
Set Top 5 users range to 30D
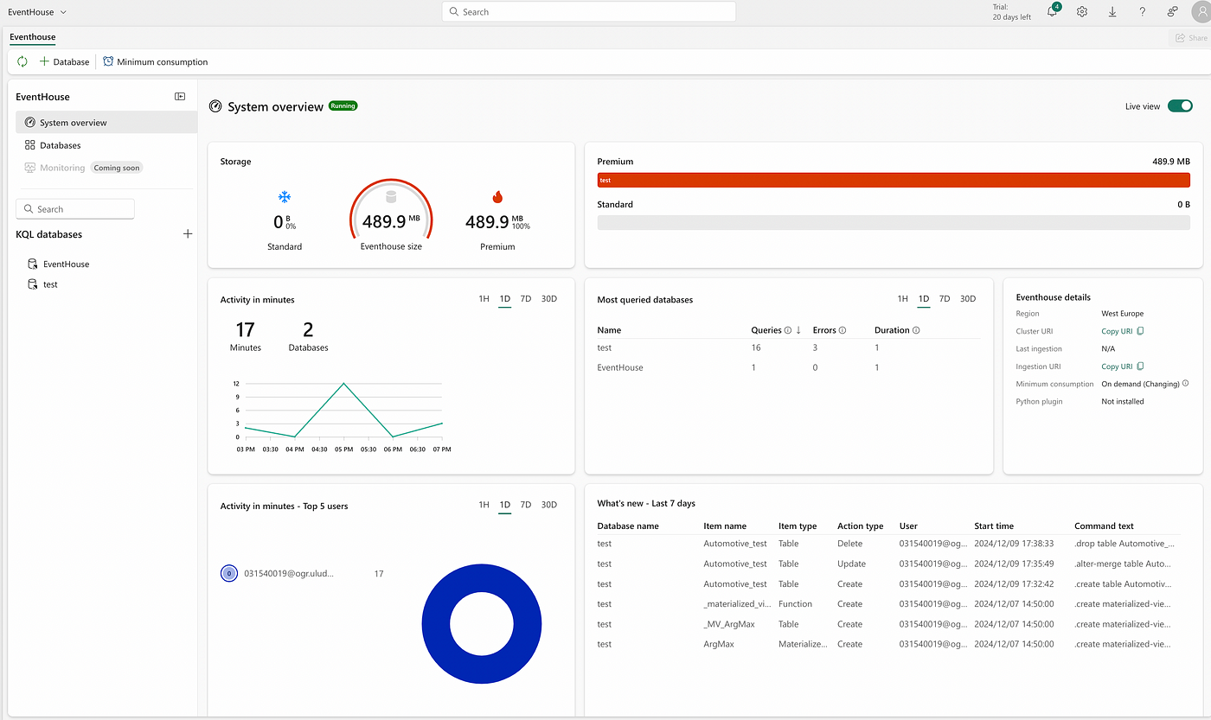pyautogui.click(x=549, y=505)
